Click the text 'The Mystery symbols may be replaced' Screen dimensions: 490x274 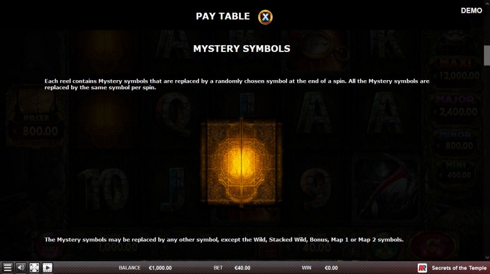click(x=224, y=240)
